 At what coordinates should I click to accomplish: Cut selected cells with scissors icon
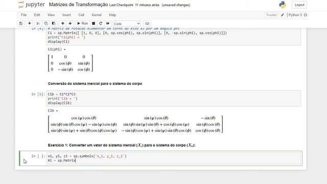tap(38, 24)
